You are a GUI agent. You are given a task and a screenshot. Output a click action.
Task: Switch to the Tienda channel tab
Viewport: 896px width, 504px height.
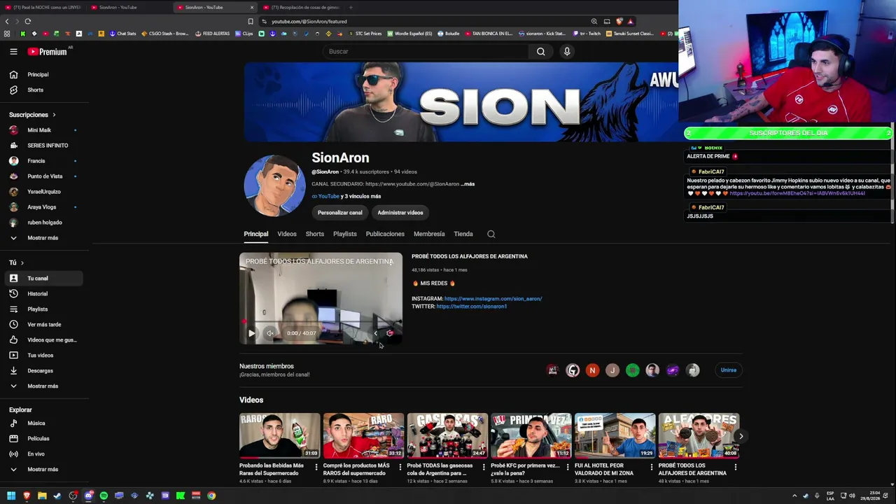(463, 234)
